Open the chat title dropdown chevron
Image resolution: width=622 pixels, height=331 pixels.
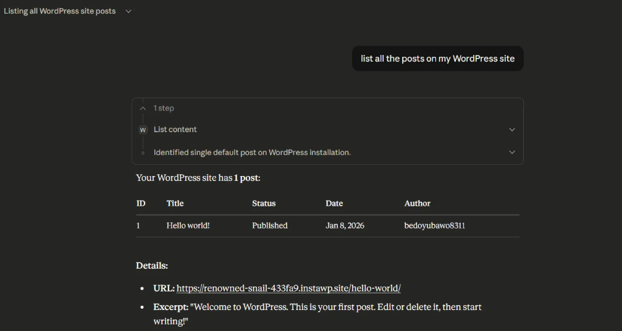128,12
